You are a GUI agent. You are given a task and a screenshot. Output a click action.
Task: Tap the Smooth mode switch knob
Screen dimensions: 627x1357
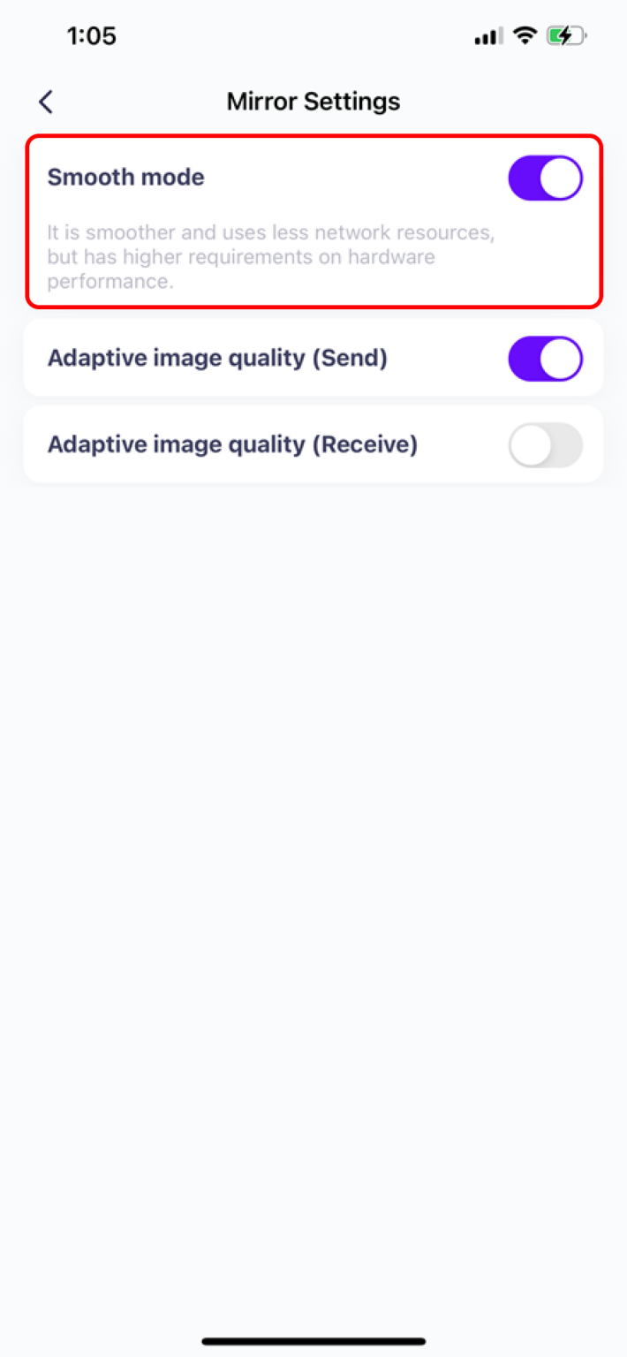coord(561,177)
